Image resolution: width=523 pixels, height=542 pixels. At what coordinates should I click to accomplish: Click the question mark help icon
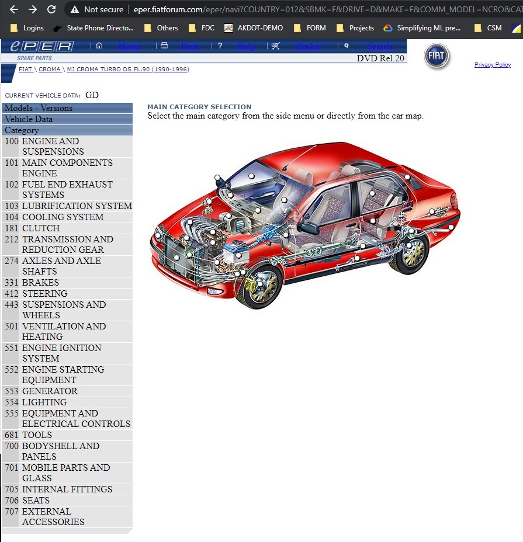pyautogui.click(x=220, y=46)
